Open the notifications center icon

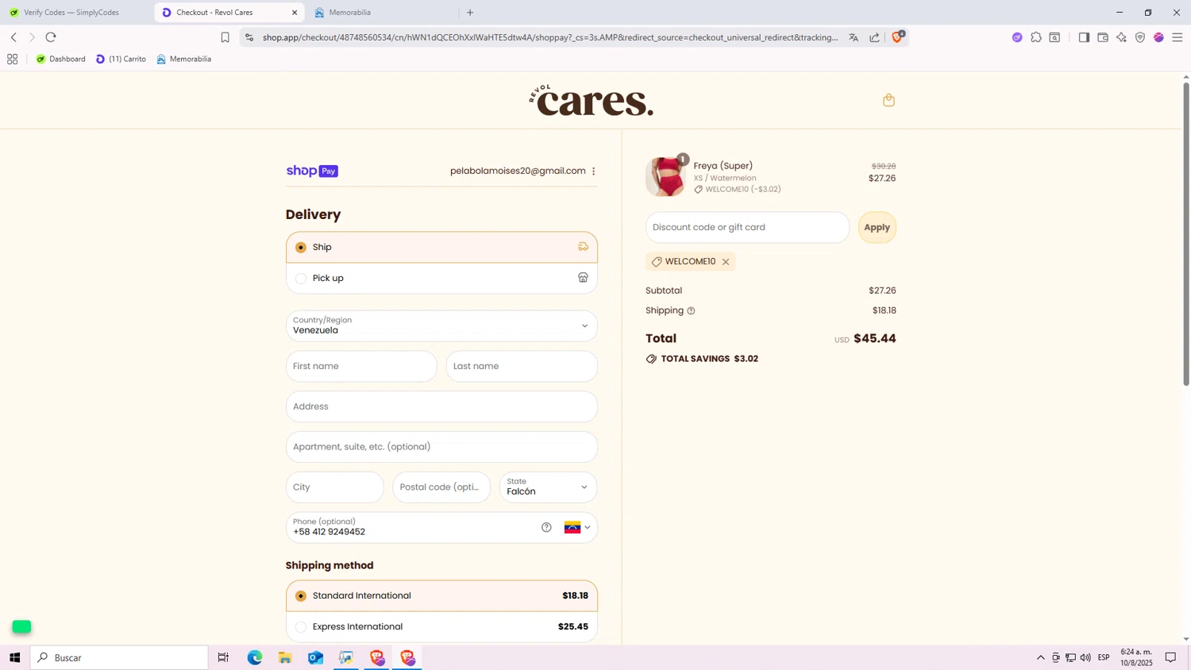point(1170,657)
